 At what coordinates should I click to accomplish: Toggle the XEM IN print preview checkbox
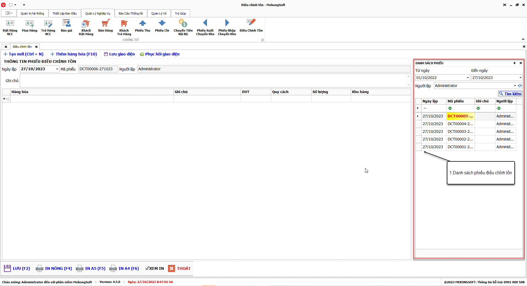147,268
